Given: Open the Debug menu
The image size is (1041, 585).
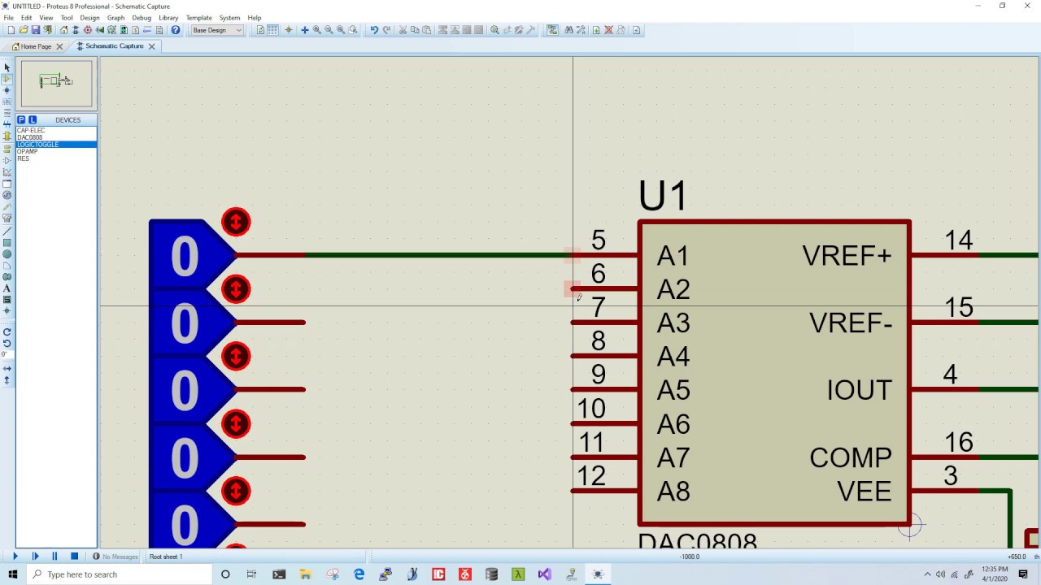Looking at the screenshot, I should 142,17.
